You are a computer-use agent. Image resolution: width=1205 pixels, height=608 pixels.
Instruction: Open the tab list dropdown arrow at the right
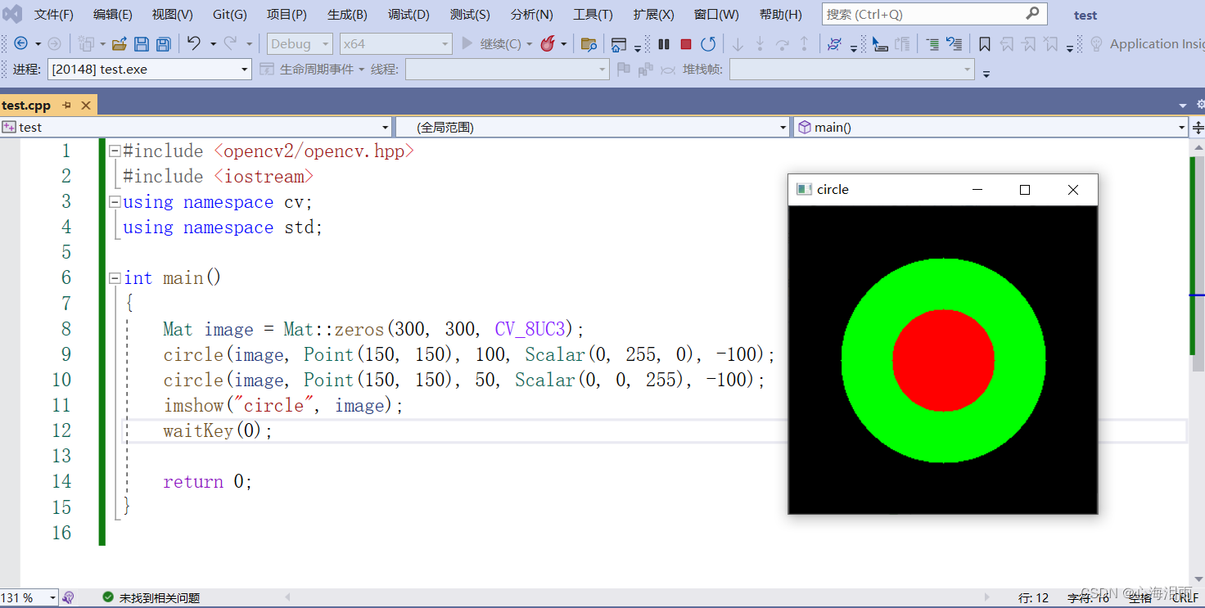point(1182,106)
